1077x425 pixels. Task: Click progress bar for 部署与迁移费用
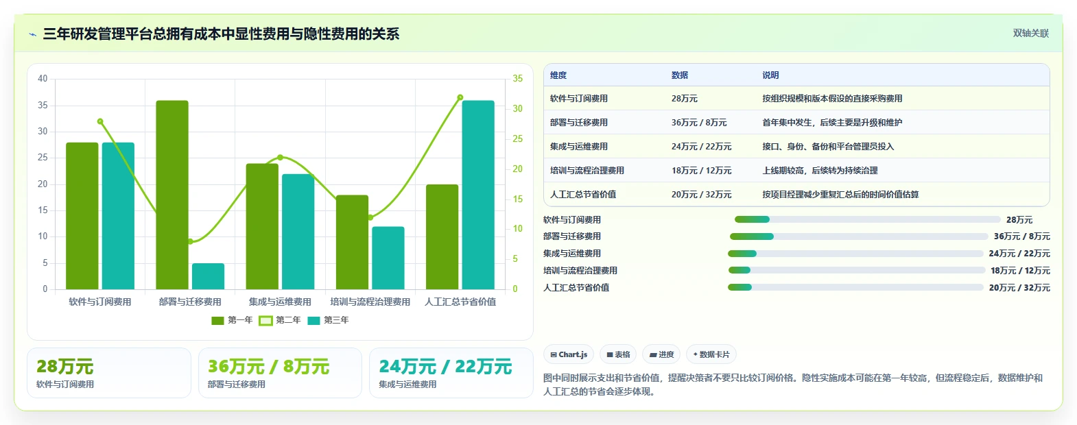[x=859, y=236]
